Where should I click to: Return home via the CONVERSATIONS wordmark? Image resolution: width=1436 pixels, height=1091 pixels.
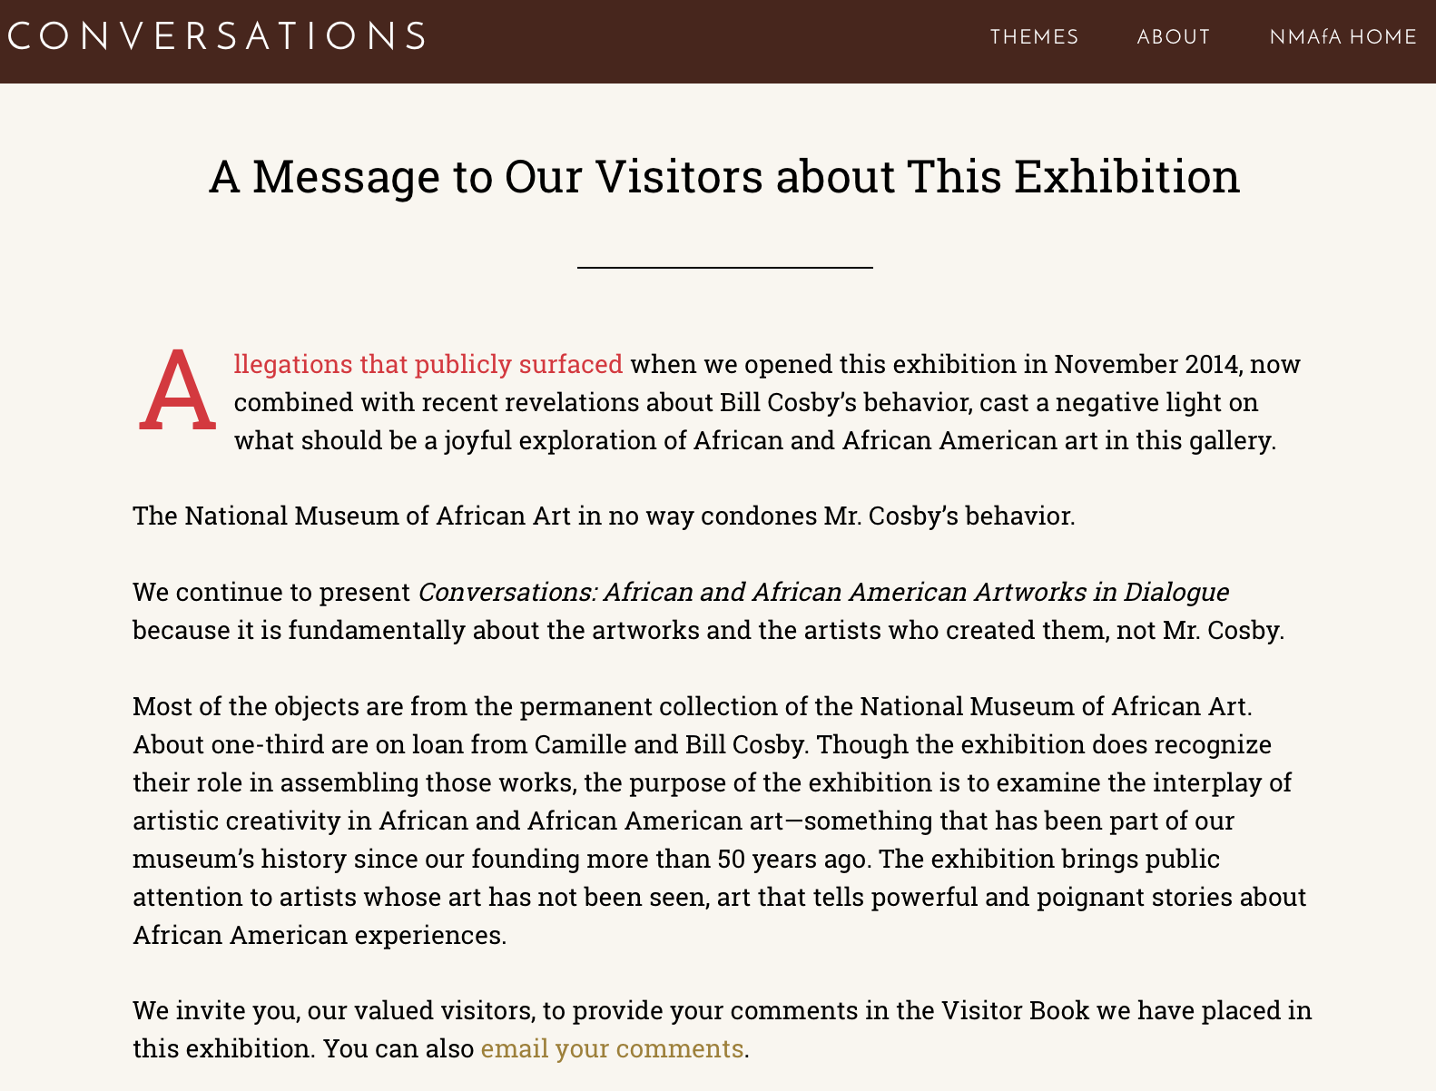pyautogui.click(x=215, y=35)
